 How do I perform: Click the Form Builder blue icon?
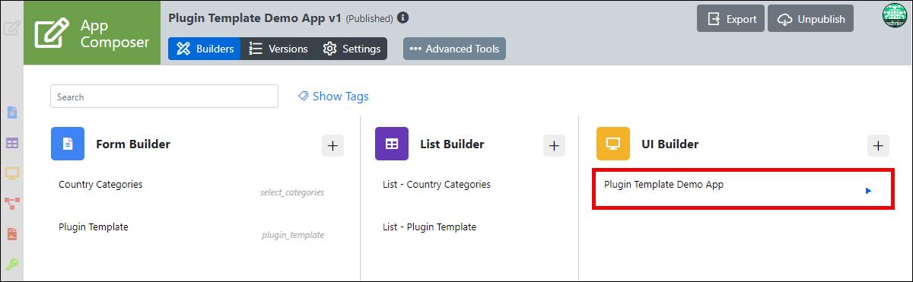[x=68, y=144]
